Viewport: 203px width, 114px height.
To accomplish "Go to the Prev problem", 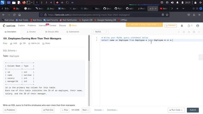I will click(x=65, y=110).
